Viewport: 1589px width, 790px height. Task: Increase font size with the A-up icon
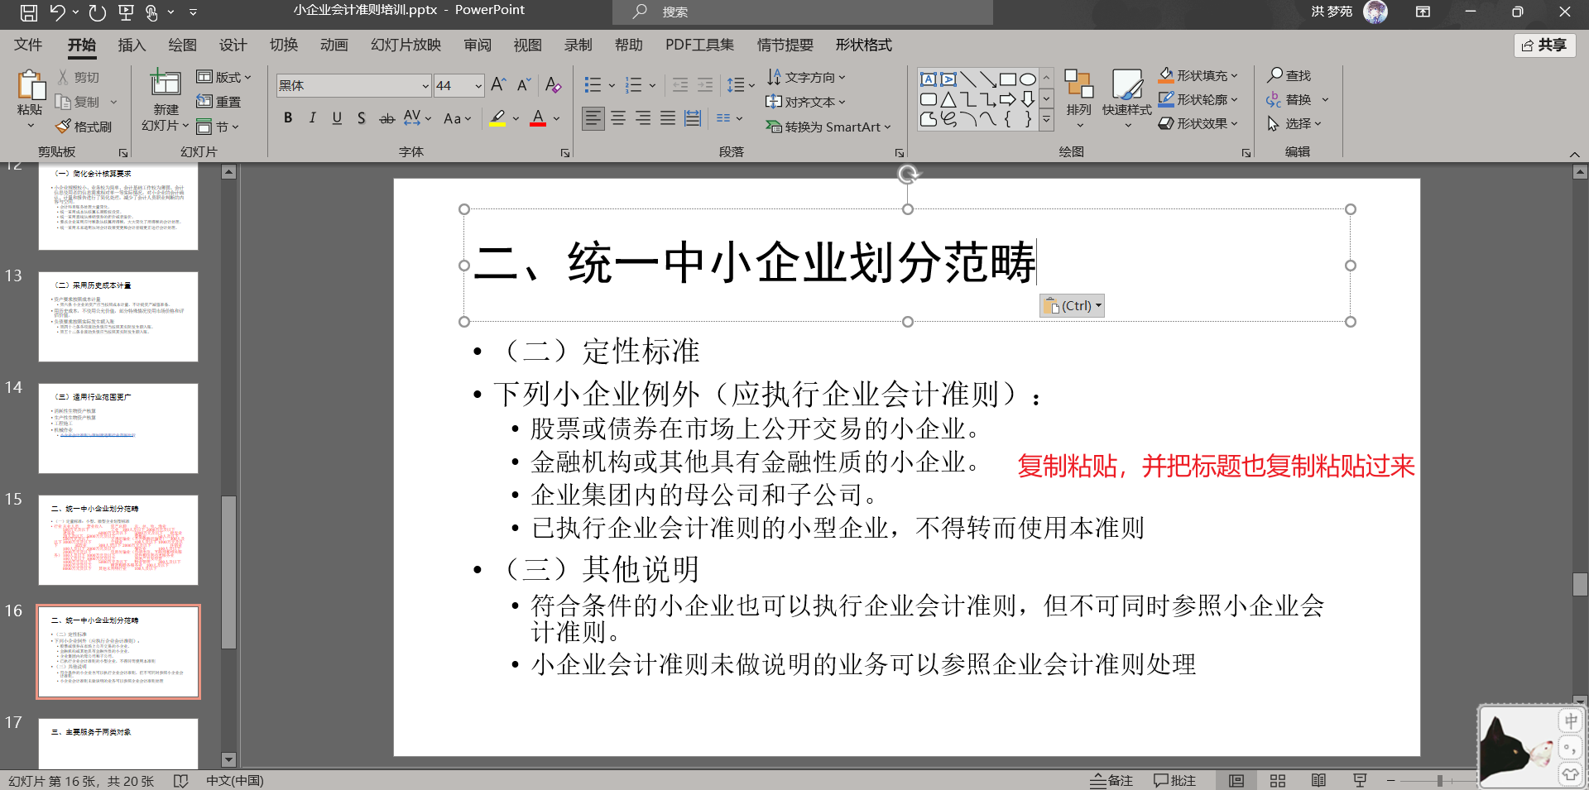coord(498,85)
